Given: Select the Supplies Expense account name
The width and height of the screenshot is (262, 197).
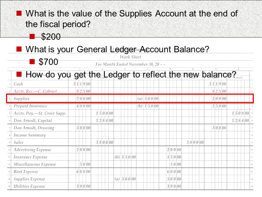Looking at the screenshot, I should pos(29,179).
